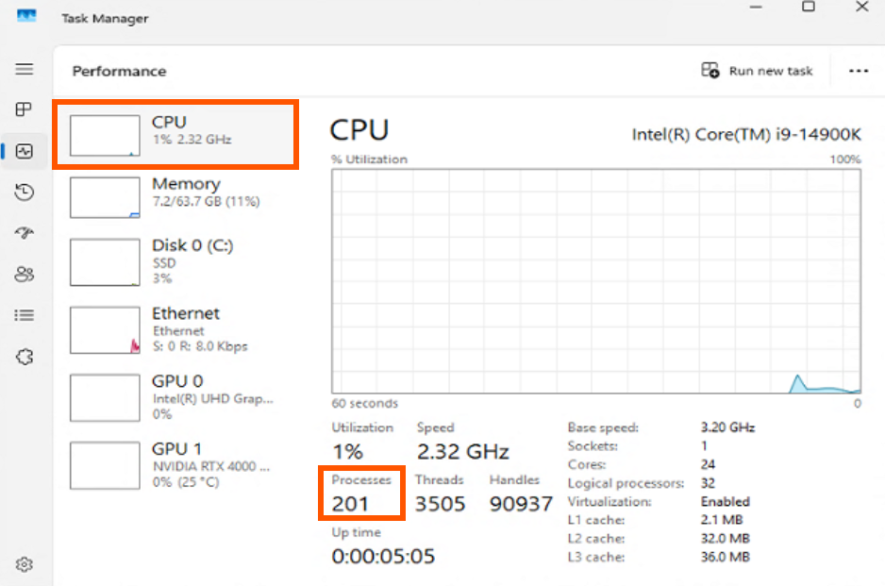Select GPU 0 Intel UHD Graphics item
This screenshot has height=586, width=885.
[x=175, y=397]
